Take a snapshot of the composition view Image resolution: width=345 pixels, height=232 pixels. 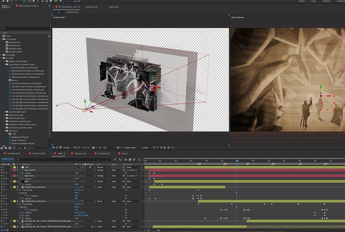pos(93,148)
